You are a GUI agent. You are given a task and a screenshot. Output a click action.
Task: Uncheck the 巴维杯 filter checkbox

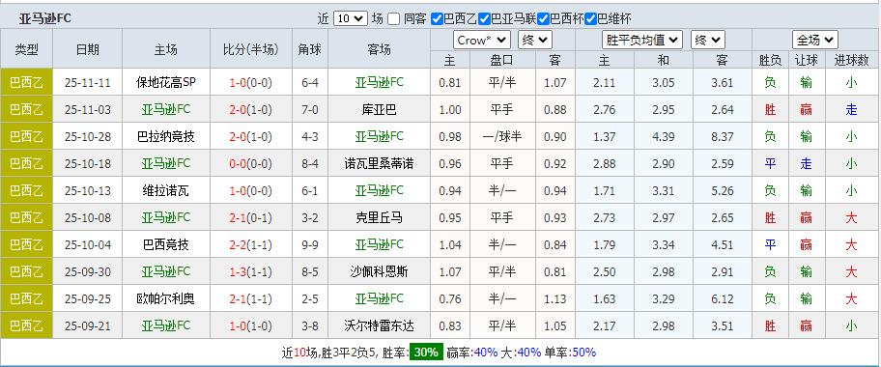point(590,19)
